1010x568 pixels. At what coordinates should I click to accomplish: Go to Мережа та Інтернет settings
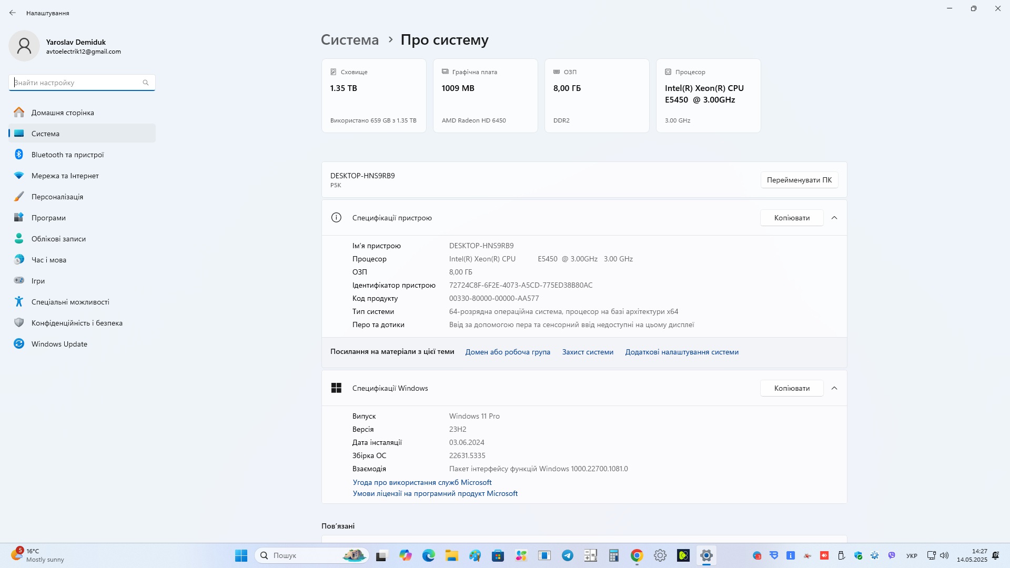(82, 176)
